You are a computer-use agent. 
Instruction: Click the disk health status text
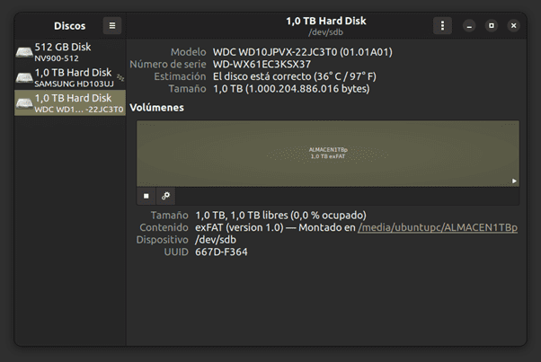[x=293, y=76]
